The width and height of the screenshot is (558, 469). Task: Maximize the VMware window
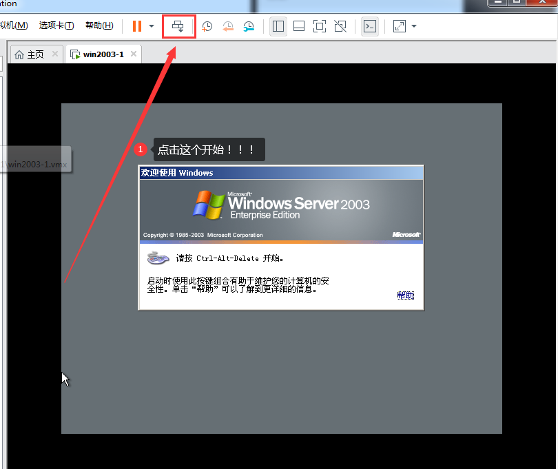(517, 3)
